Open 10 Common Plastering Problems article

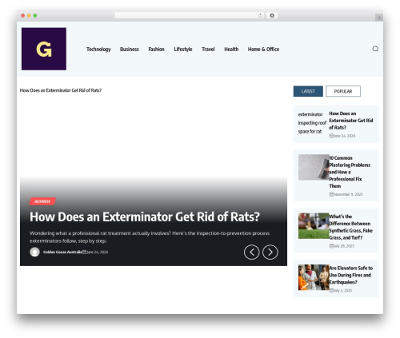pyautogui.click(x=350, y=172)
